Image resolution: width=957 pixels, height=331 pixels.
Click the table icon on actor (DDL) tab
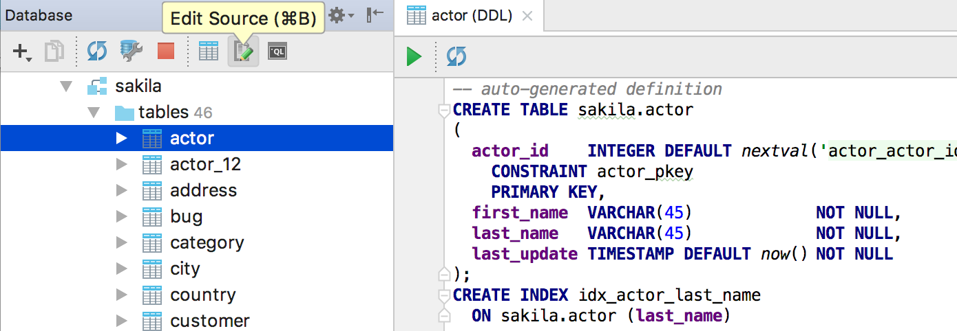click(x=417, y=15)
